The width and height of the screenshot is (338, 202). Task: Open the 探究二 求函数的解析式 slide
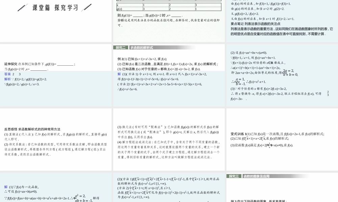click(169, 75)
